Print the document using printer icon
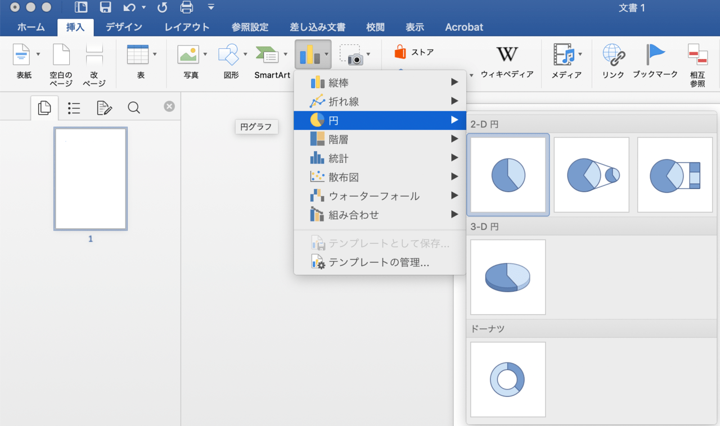Image resolution: width=720 pixels, height=426 pixels. coord(187,8)
